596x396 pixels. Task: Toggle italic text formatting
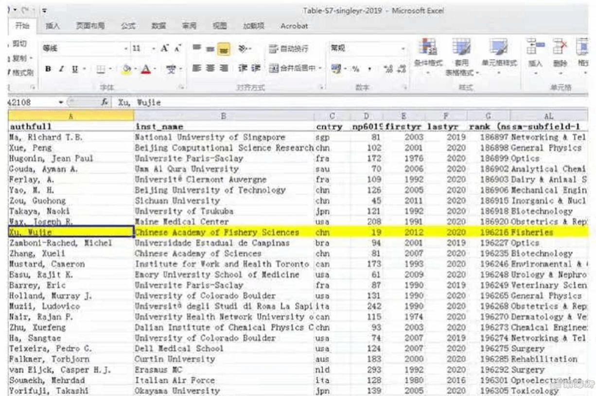coord(61,69)
